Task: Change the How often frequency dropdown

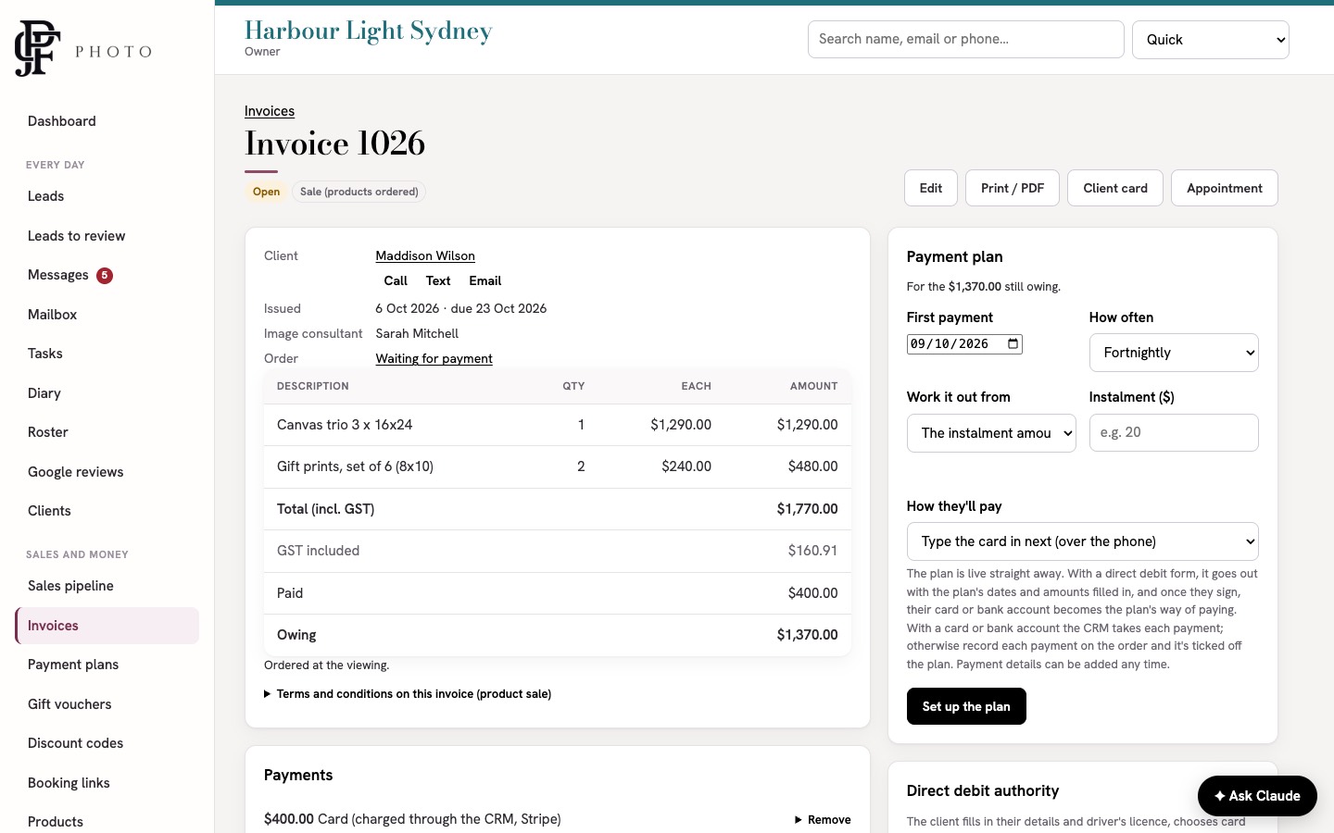Action: tap(1174, 353)
